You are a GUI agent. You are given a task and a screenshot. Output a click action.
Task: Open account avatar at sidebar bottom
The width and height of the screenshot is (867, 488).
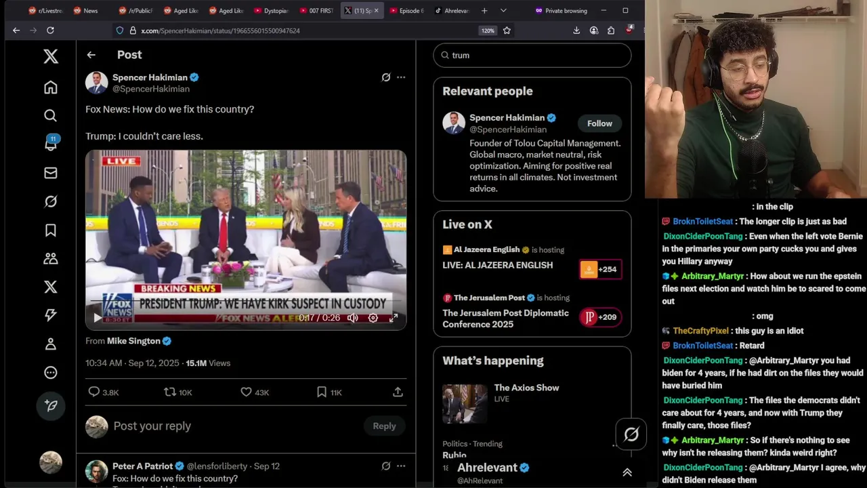pyautogui.click(x=51, y=462)
